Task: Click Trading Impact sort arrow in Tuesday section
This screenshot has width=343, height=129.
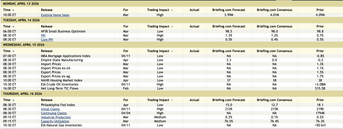Action: coord(172,26)
